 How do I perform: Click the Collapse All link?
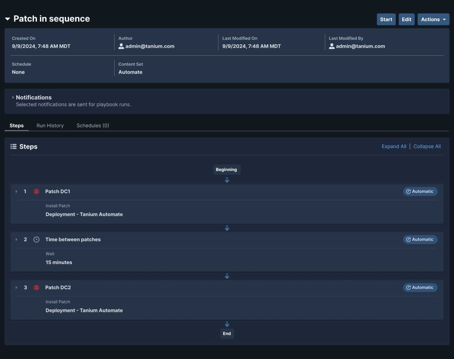427,147
